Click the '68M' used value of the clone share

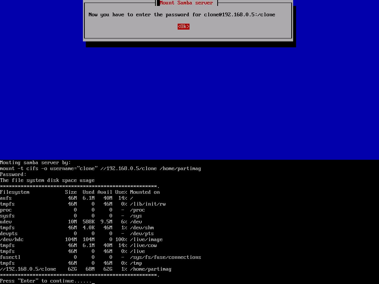pyautogui.click(x=90, y=269)
